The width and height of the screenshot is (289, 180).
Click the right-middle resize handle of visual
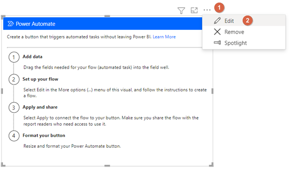click(213, 91)
